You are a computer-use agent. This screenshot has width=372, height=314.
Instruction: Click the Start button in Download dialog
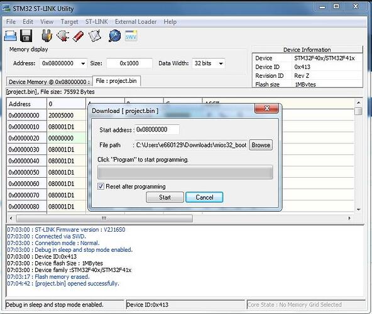pos(165,197)
